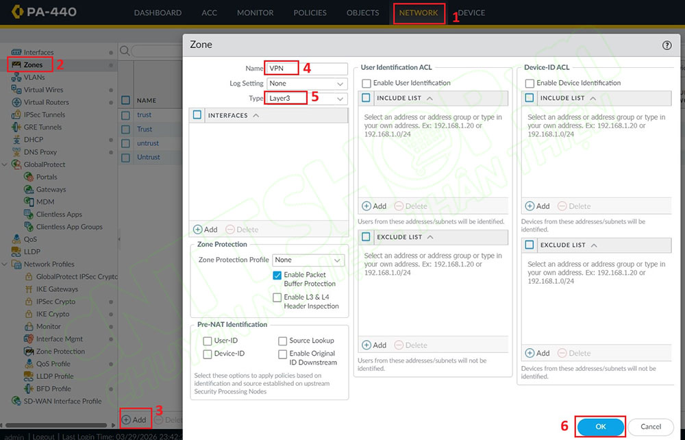This screenshot has width=685, height=440.
Task: Select the NETWORK tab
Action: (x=419, y=12)
